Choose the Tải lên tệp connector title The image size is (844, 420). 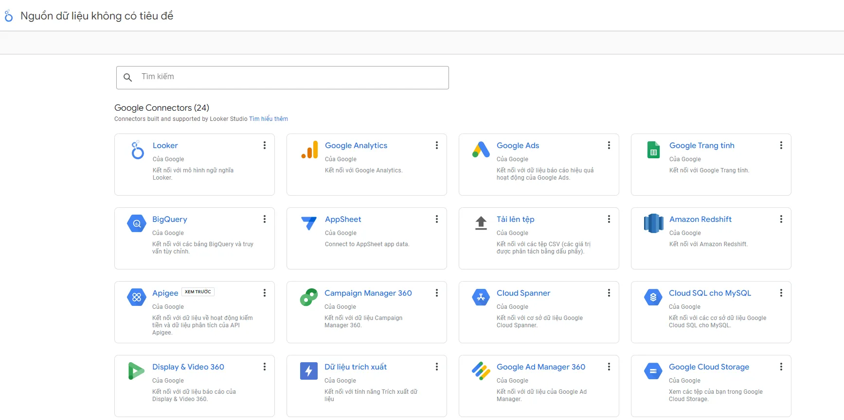point(516,219)
